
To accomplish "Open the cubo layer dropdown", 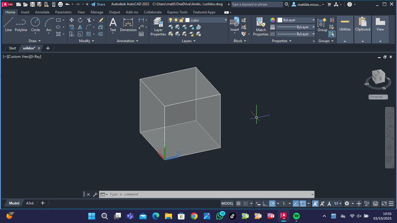I will [226, 20].
